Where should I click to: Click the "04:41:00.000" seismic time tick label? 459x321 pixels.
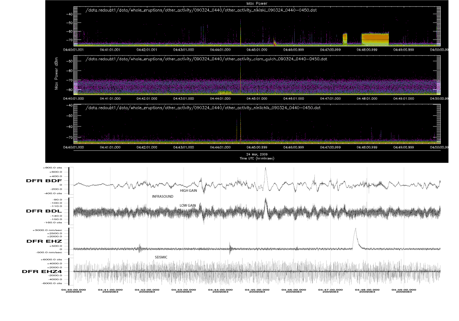coord(110,290)
